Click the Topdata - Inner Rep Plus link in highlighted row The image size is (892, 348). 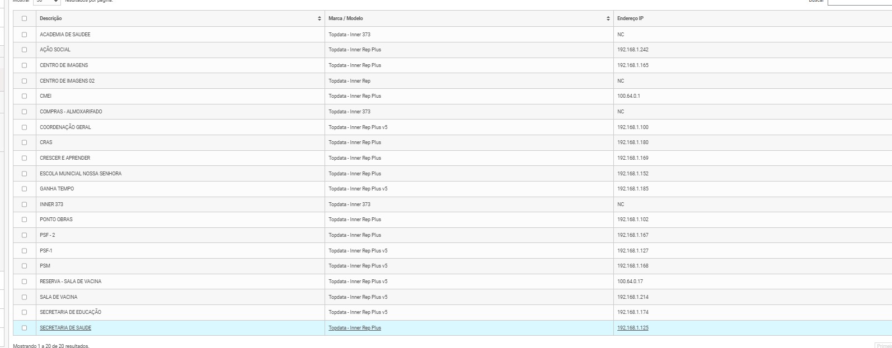(354, 328)
